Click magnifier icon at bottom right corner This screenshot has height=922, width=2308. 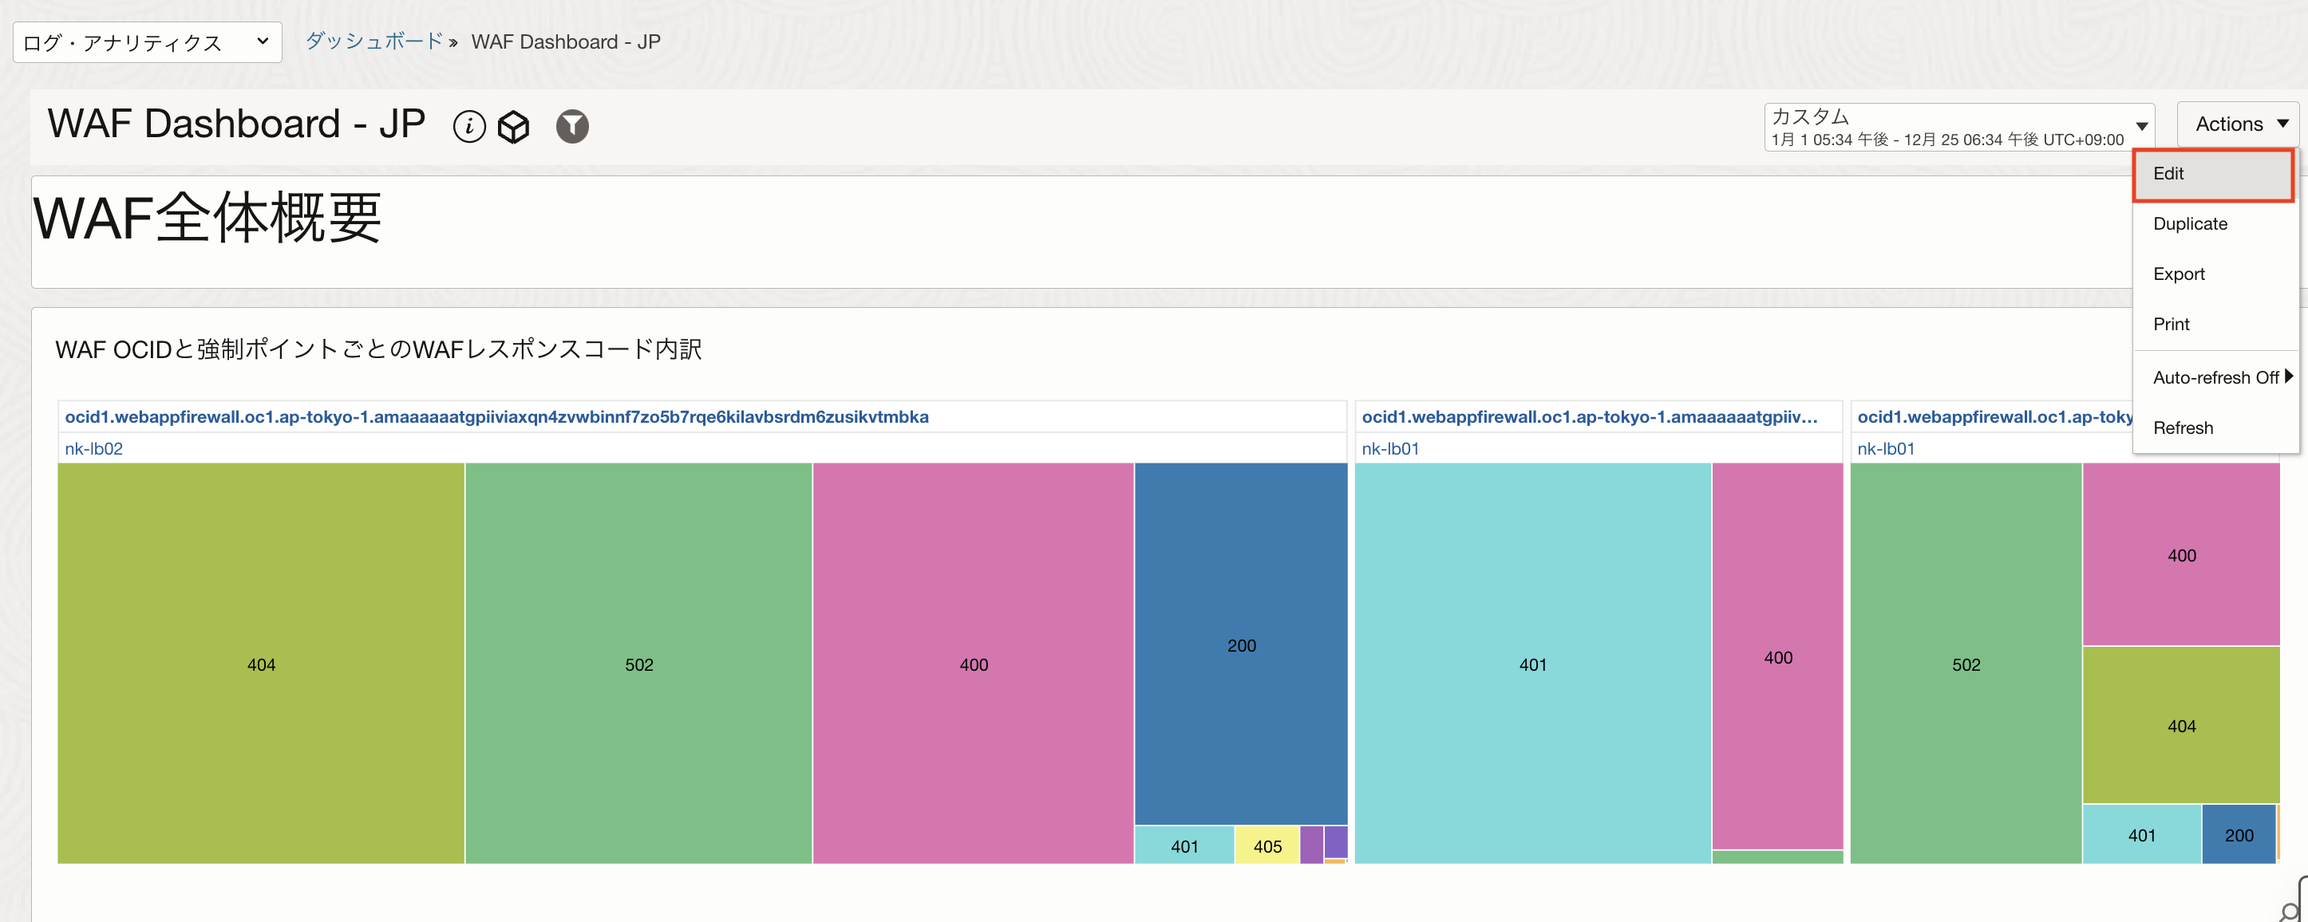[x=2291, y=912]
